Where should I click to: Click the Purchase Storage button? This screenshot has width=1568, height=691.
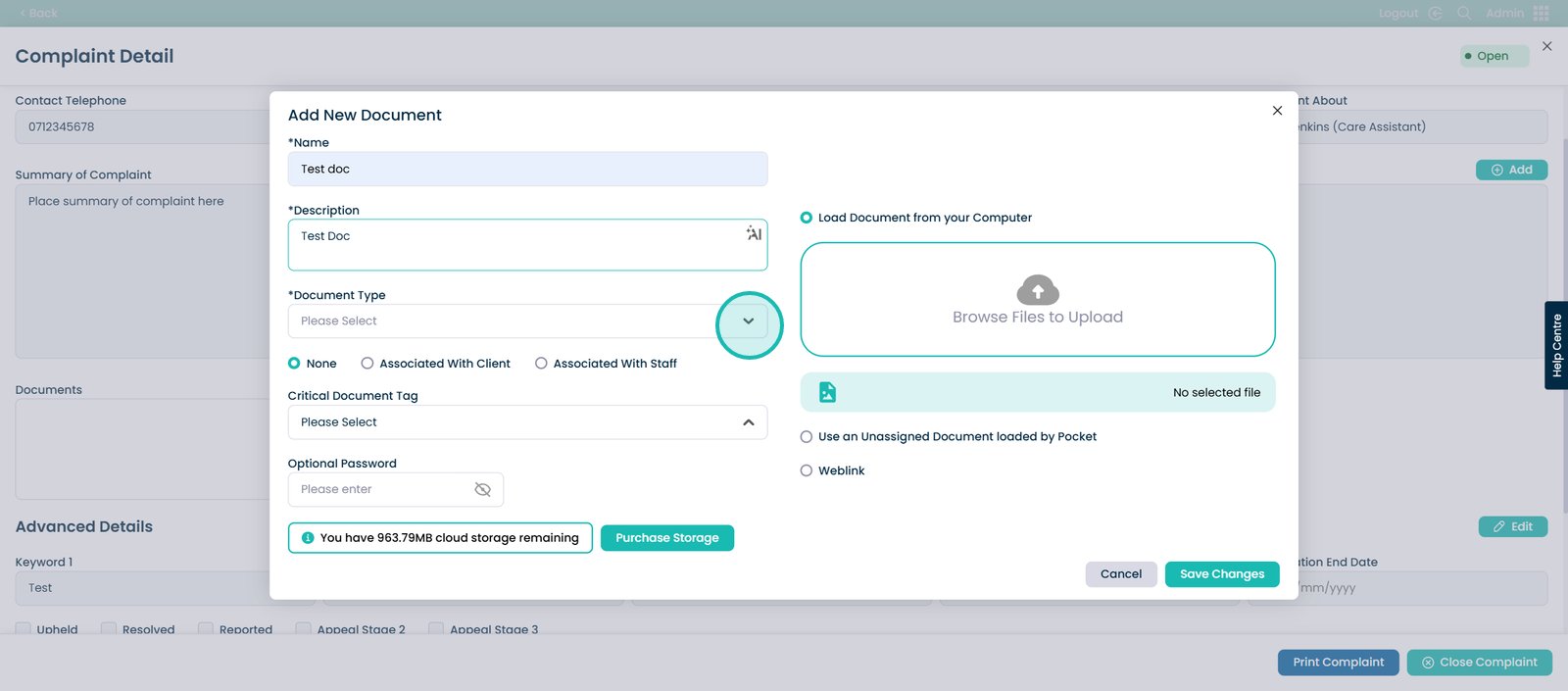[666, 538]
